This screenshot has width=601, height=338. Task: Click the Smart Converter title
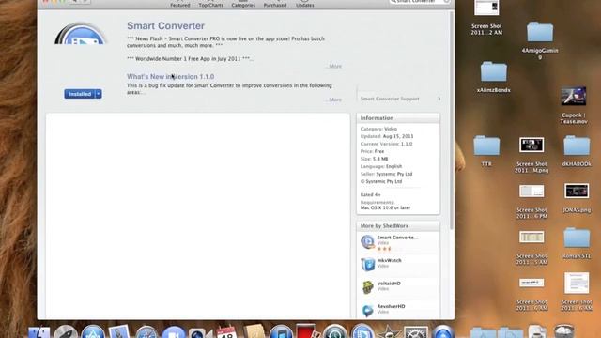pos(165,25)
